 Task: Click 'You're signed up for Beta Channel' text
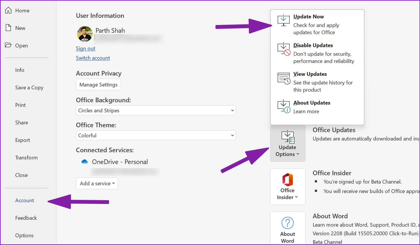(x=362, y=182)
